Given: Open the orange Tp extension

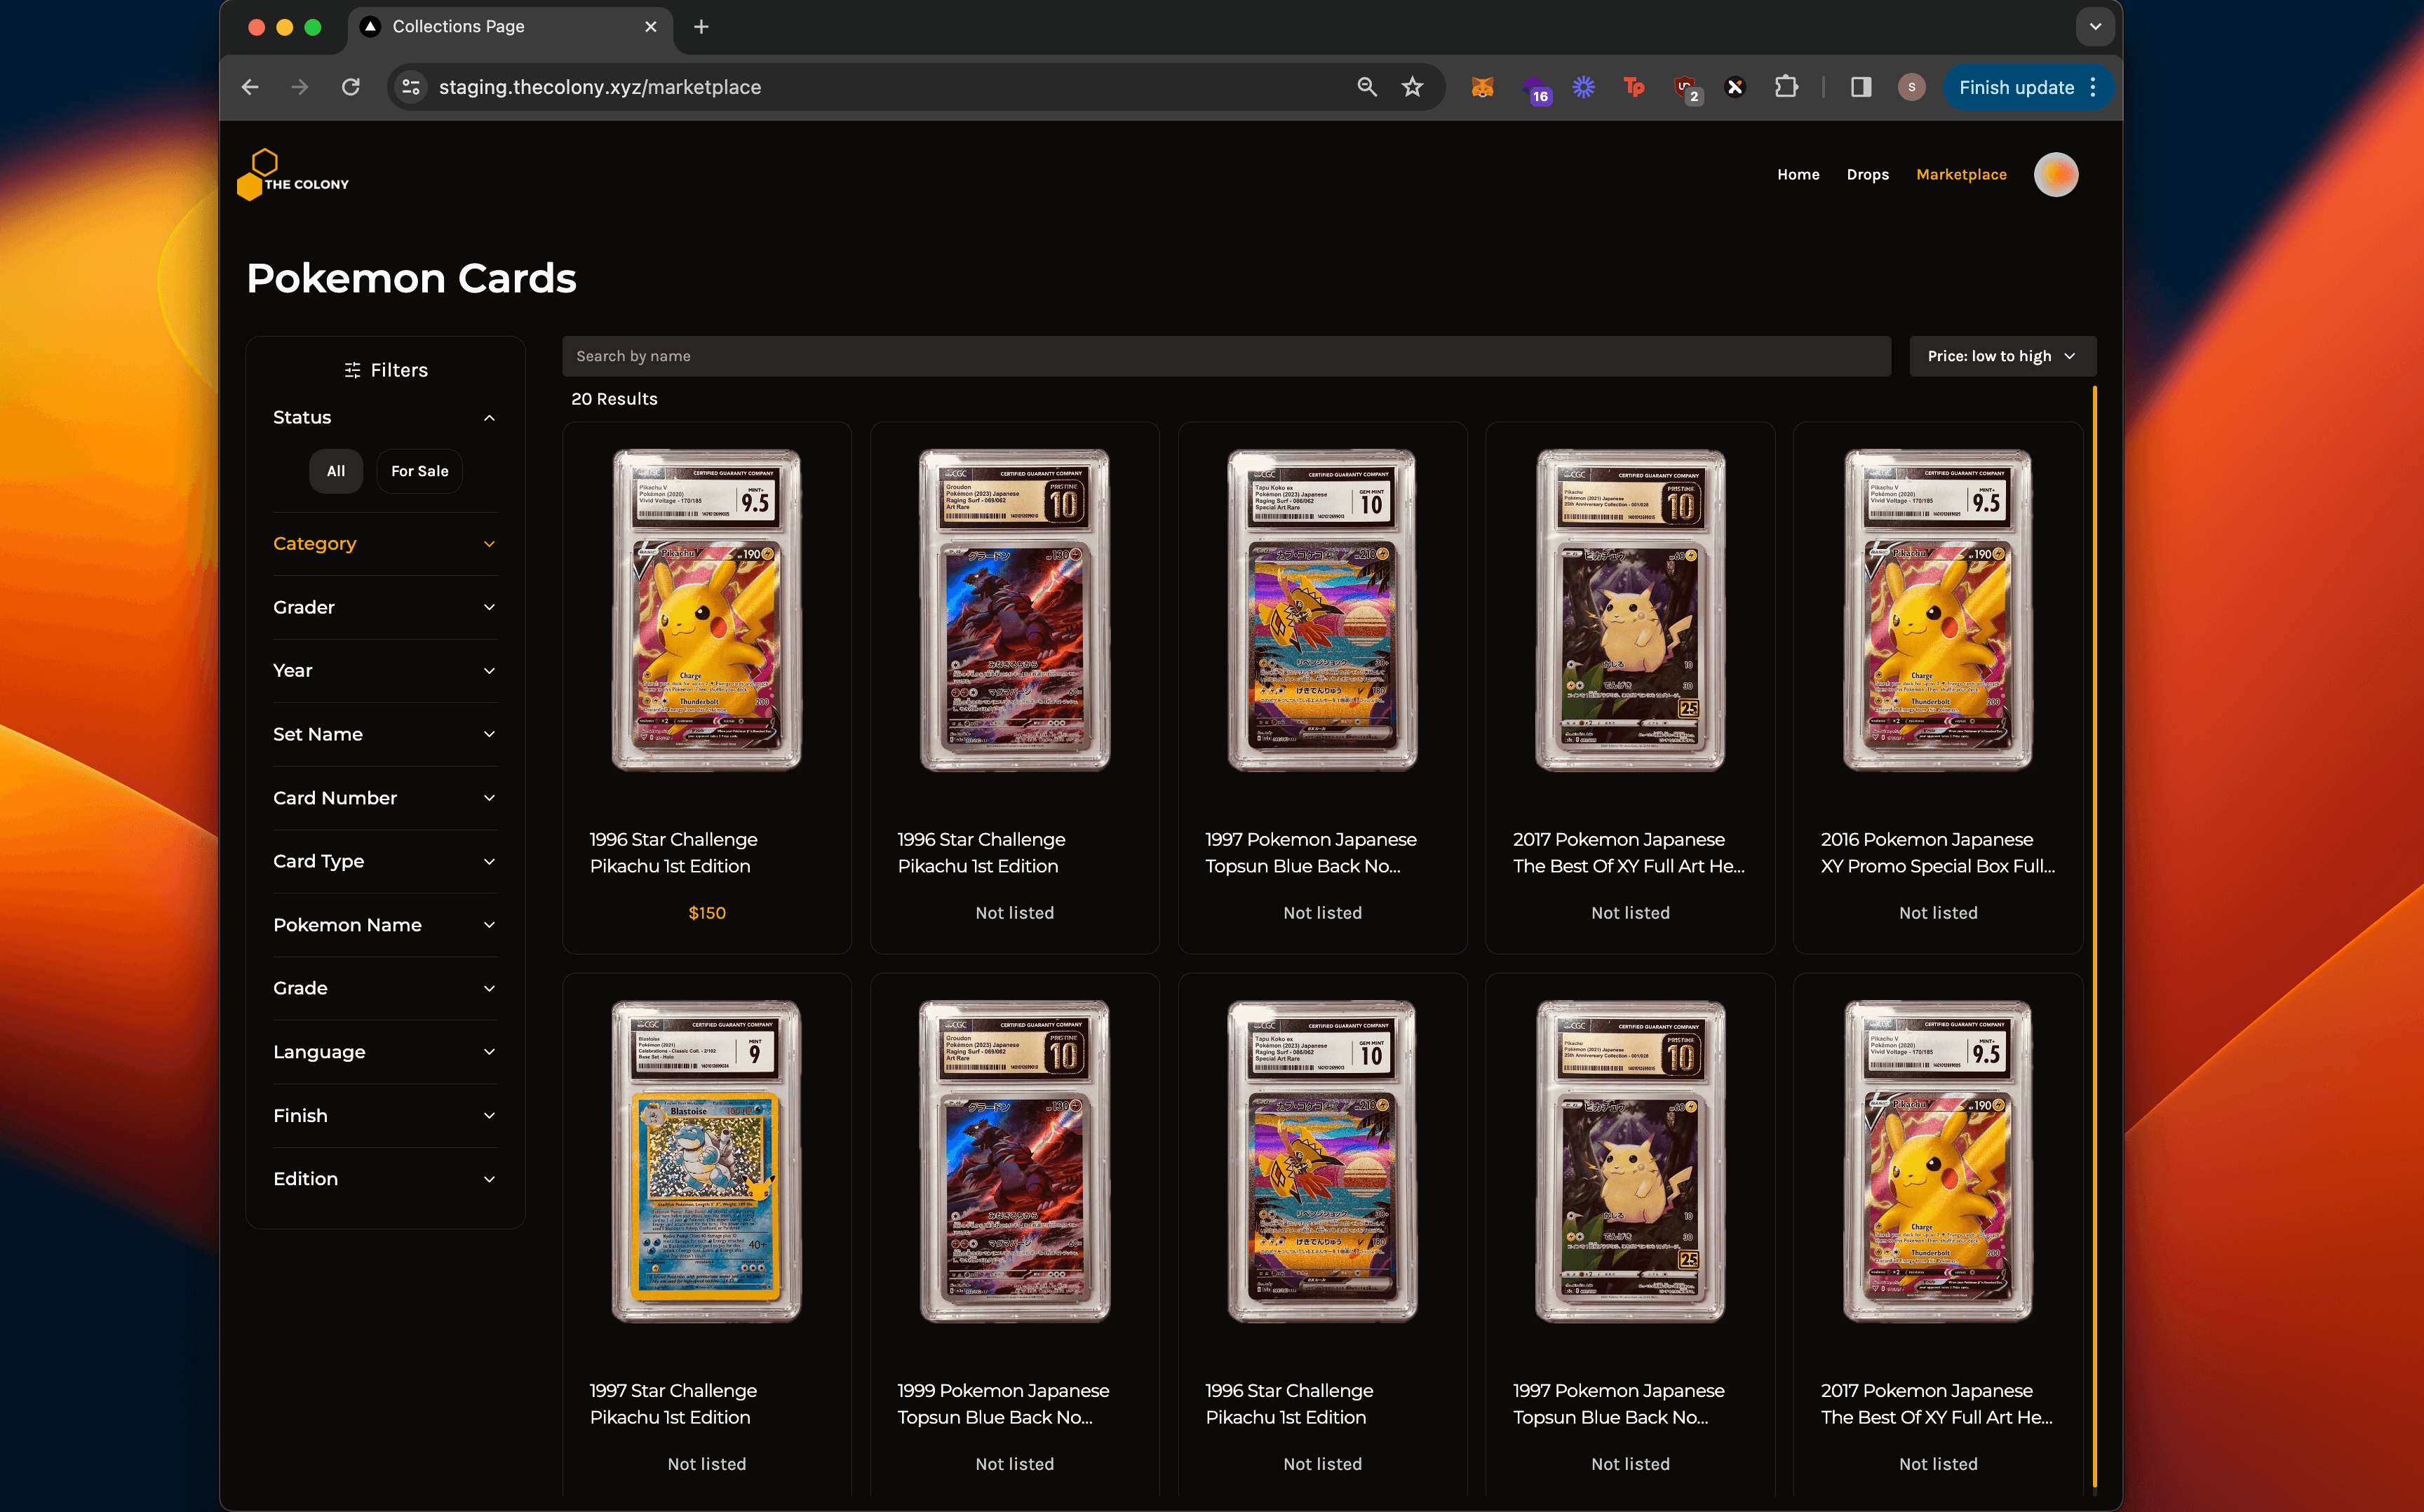Looking at the screenshot, I should [1634, 87].
